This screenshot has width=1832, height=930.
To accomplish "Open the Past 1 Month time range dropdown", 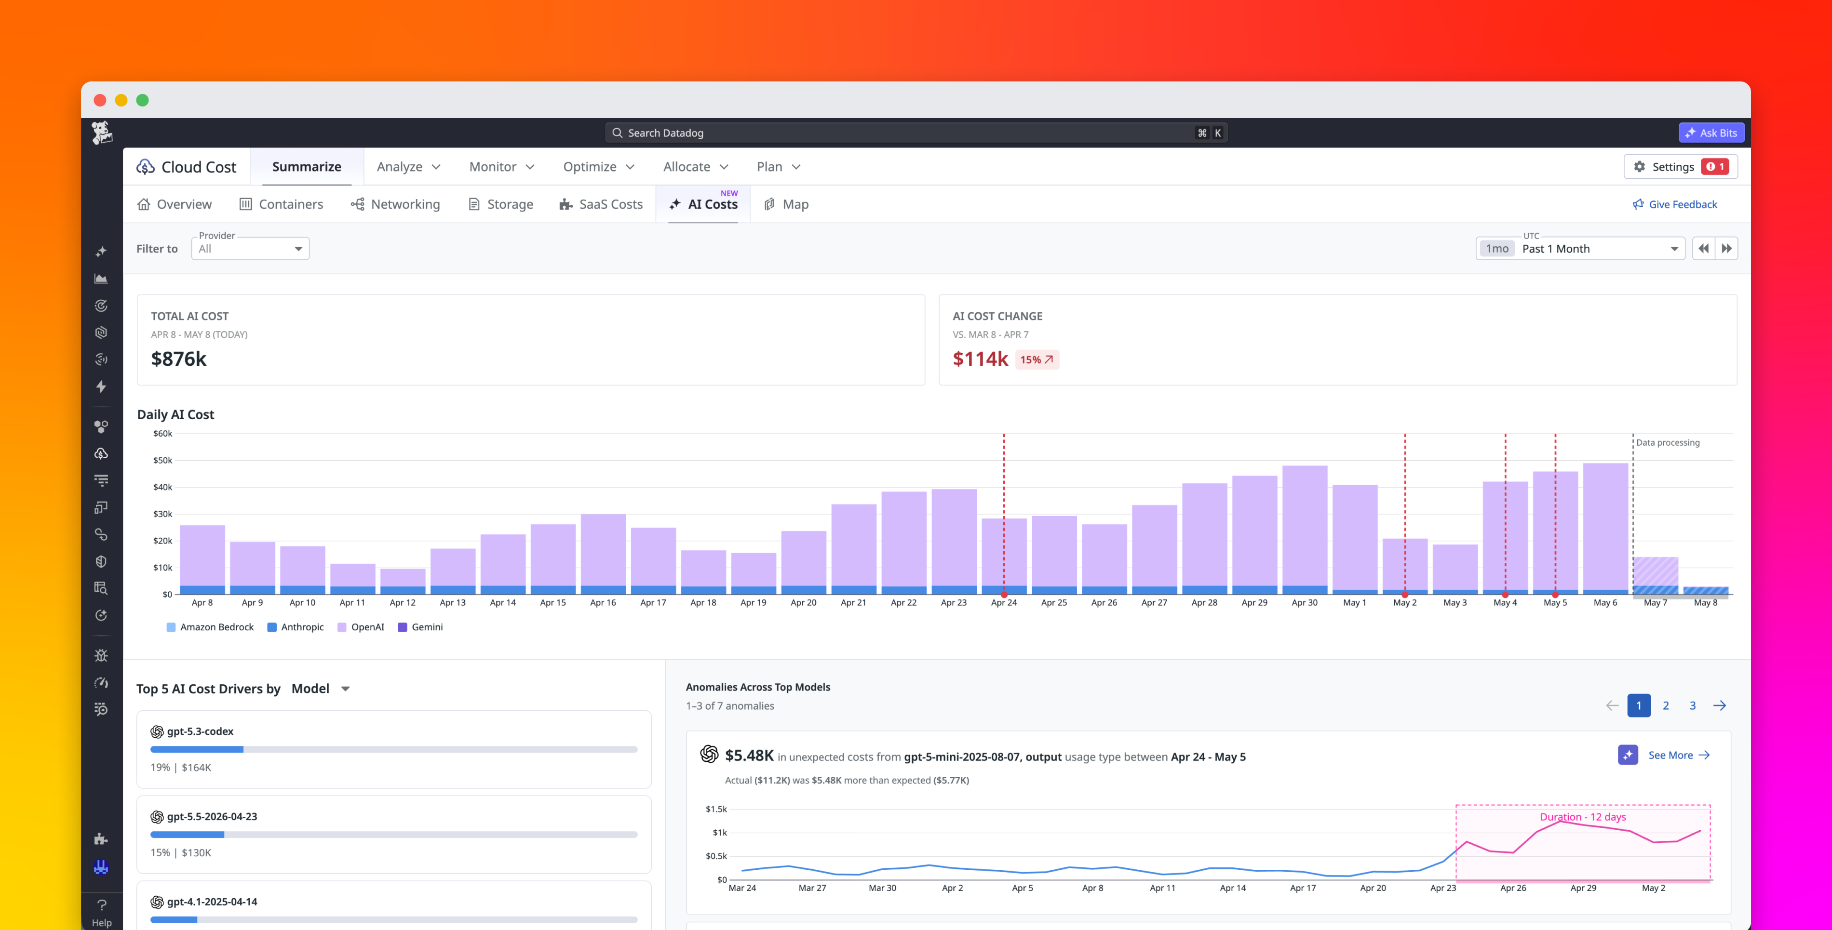I will click(1580, 249).
